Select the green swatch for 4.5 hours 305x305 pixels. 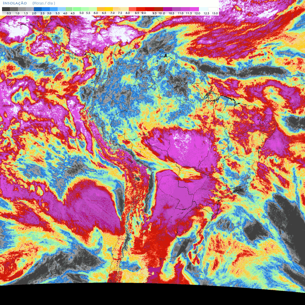point(69,9)
